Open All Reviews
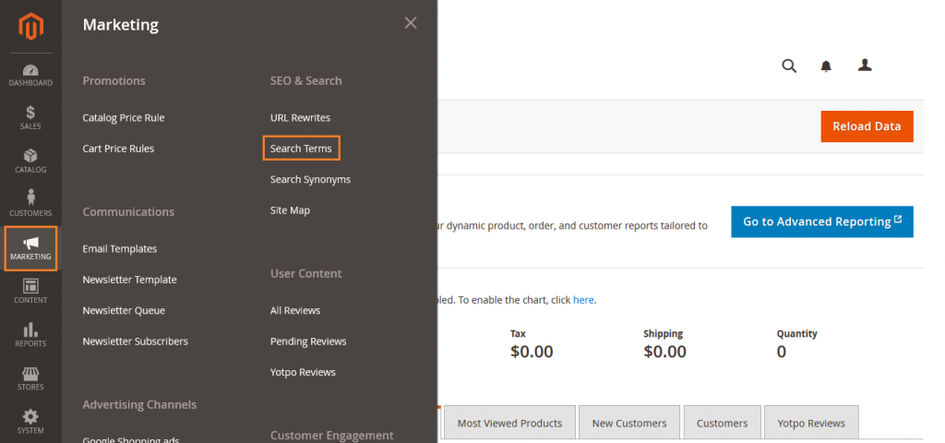945x443 pixels. click(x=295, y=310)
